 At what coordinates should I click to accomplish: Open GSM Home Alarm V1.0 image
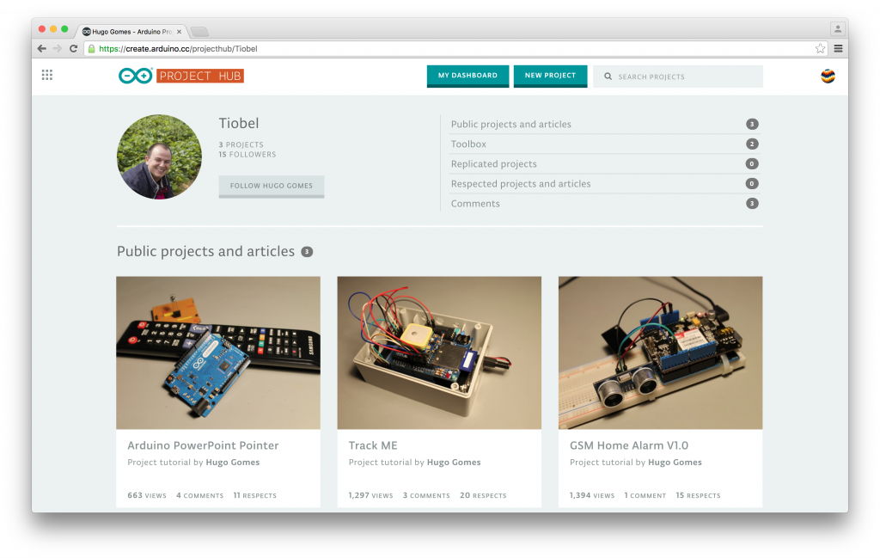pos(661,353)
